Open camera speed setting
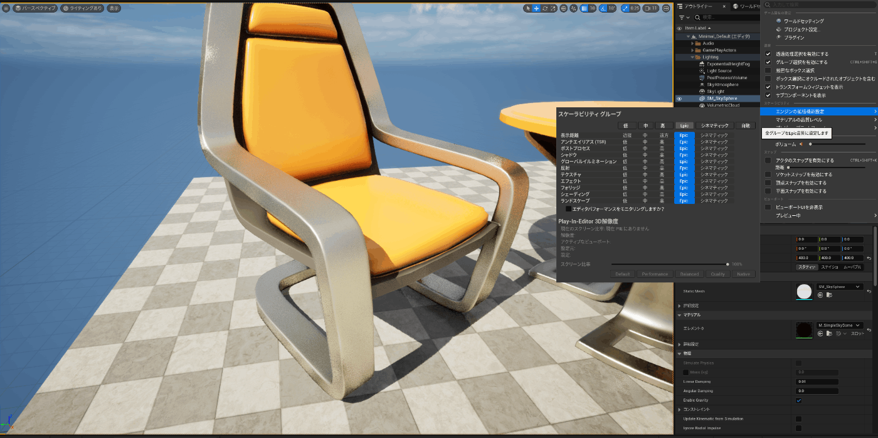The height and width of the screenshot is (438, 878). point(651,8)
